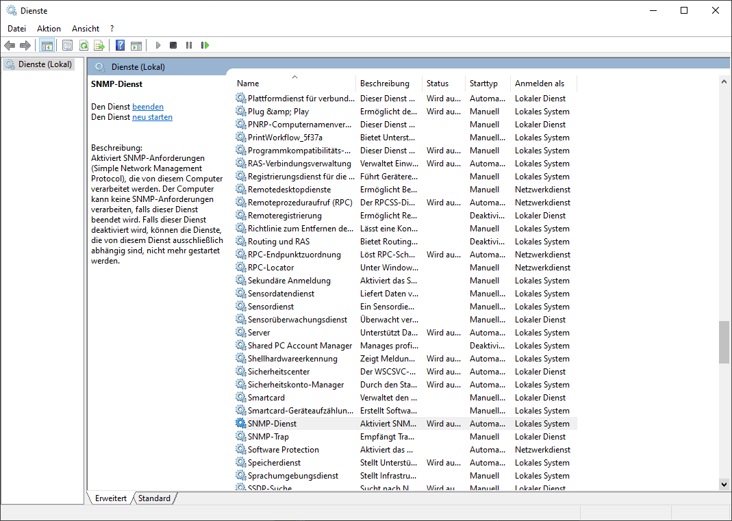Sort services by the Starttyp column

coord(483,84)
